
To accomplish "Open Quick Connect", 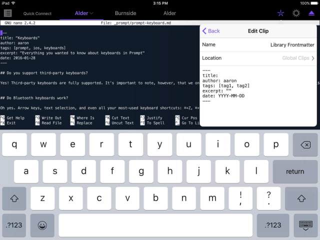I will (x=37, y=13).
